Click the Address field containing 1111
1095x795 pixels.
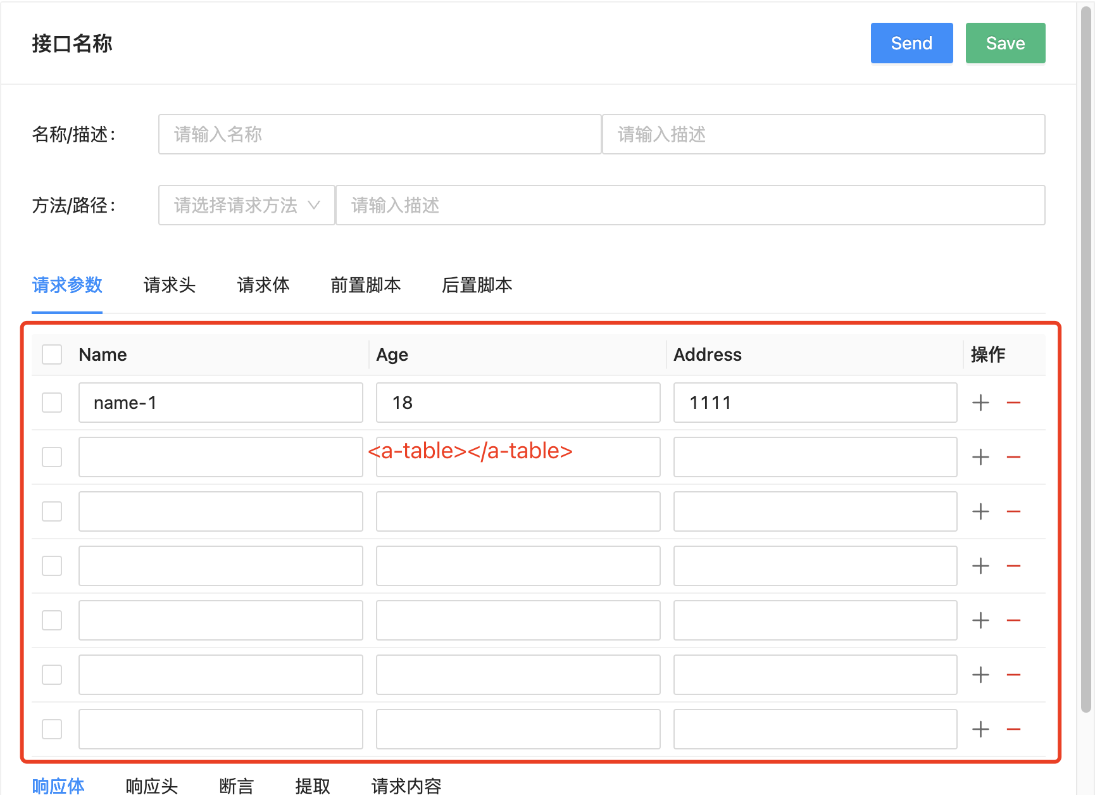coord(815,403)
